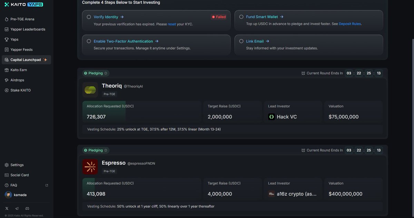Click the Social Card icon

coord(7,175)
